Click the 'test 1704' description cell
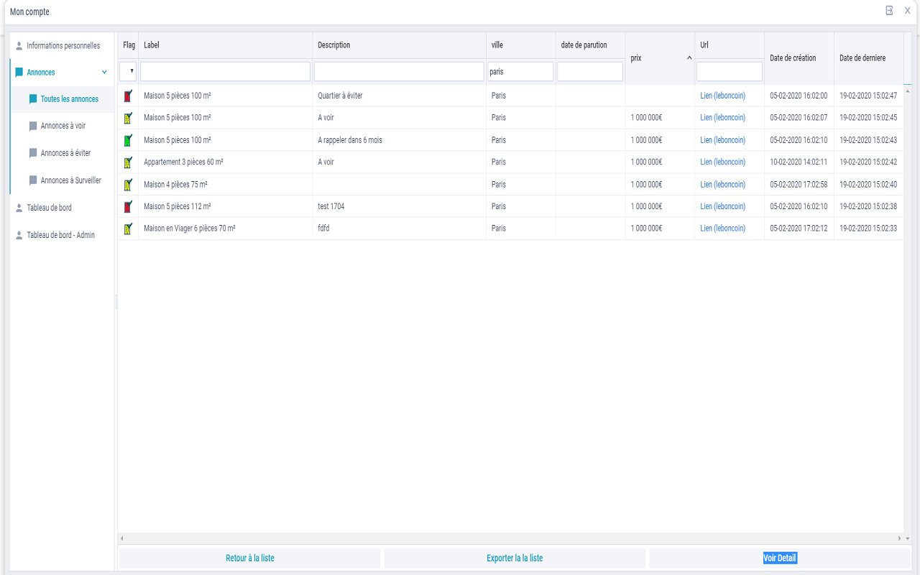 point(399,207)
